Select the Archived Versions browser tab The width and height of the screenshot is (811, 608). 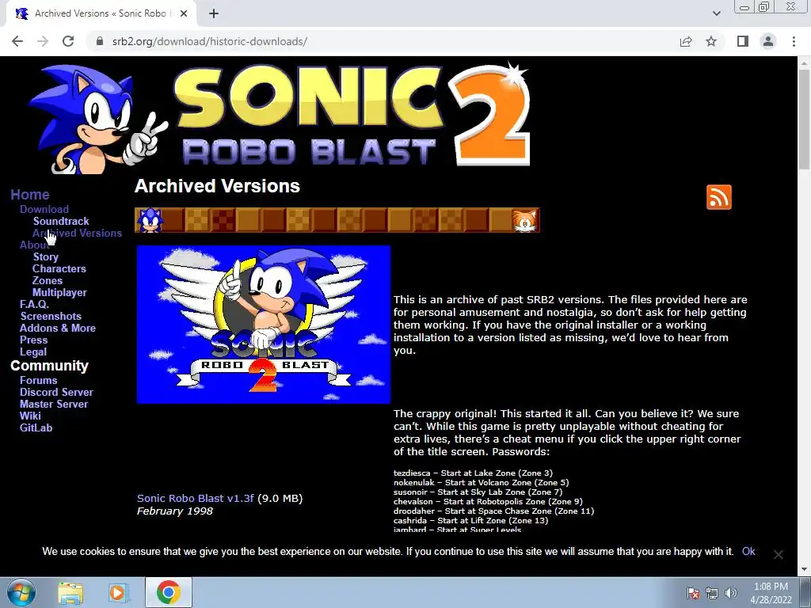pyautogui.click(x=101, y=13)
